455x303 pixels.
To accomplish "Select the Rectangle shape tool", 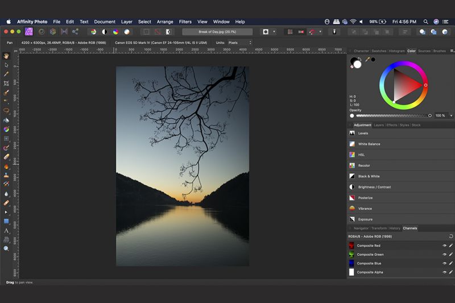I will coord(6,221).
